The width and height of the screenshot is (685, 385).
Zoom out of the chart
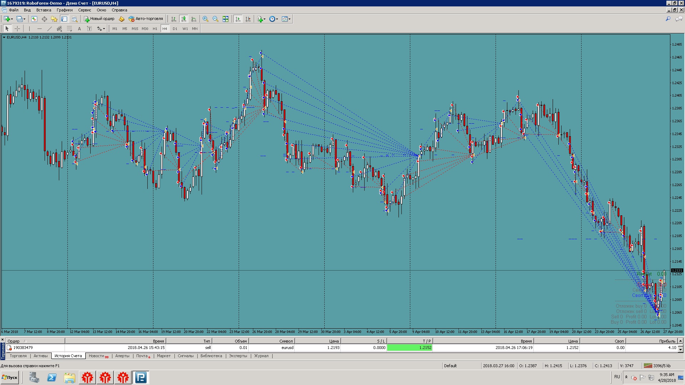point(215,19)
